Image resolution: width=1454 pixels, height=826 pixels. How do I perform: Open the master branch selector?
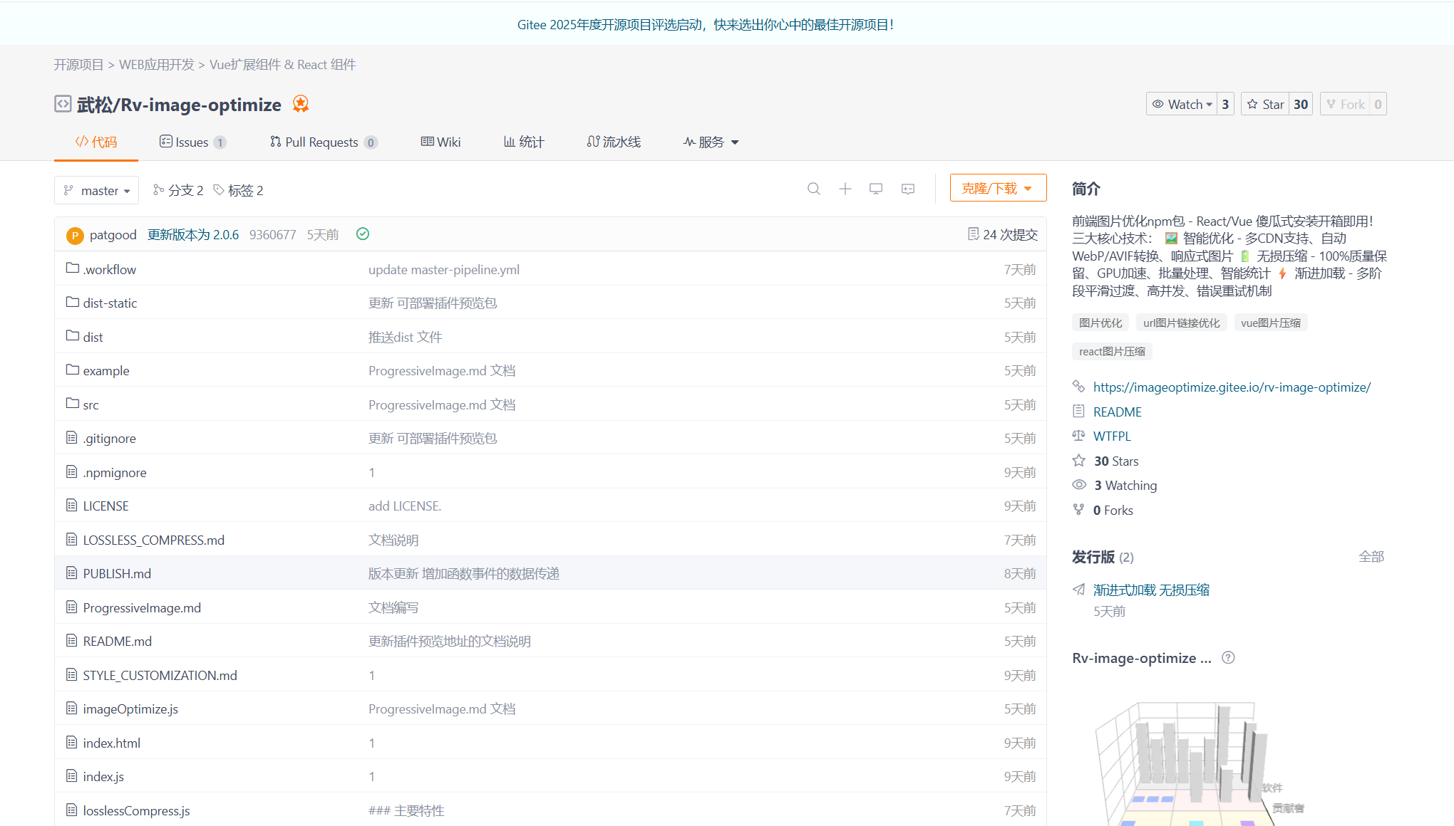tap(96, 190)
